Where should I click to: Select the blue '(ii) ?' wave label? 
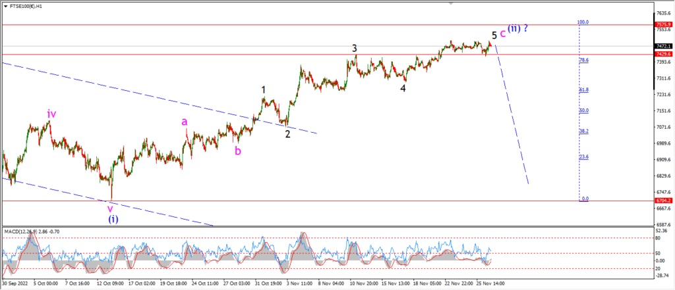[517, 29]
